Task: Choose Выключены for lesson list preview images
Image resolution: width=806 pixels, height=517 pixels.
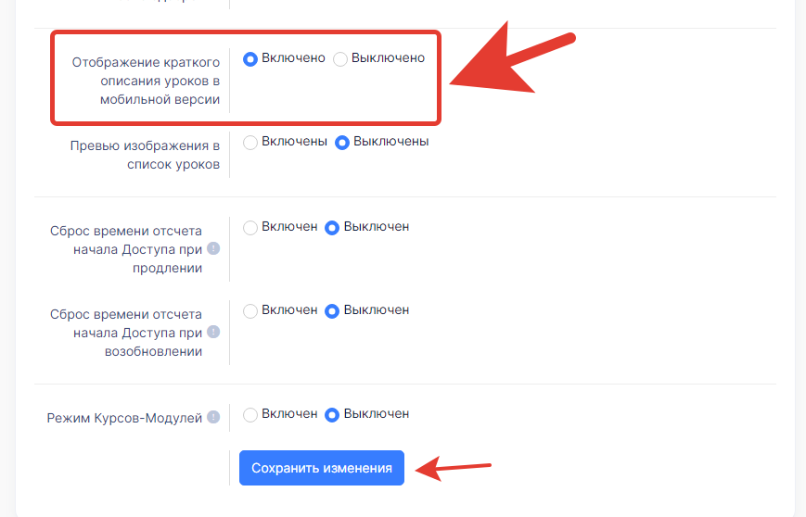Action: (341, 143)
